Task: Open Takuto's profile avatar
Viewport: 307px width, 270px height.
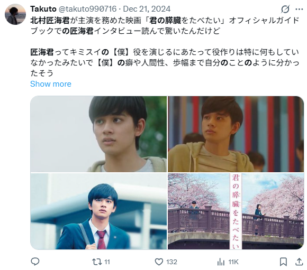Action: pyautogui.click(x=15, y=14)
